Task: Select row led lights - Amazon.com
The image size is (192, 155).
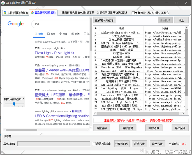Action: (139, 92)
